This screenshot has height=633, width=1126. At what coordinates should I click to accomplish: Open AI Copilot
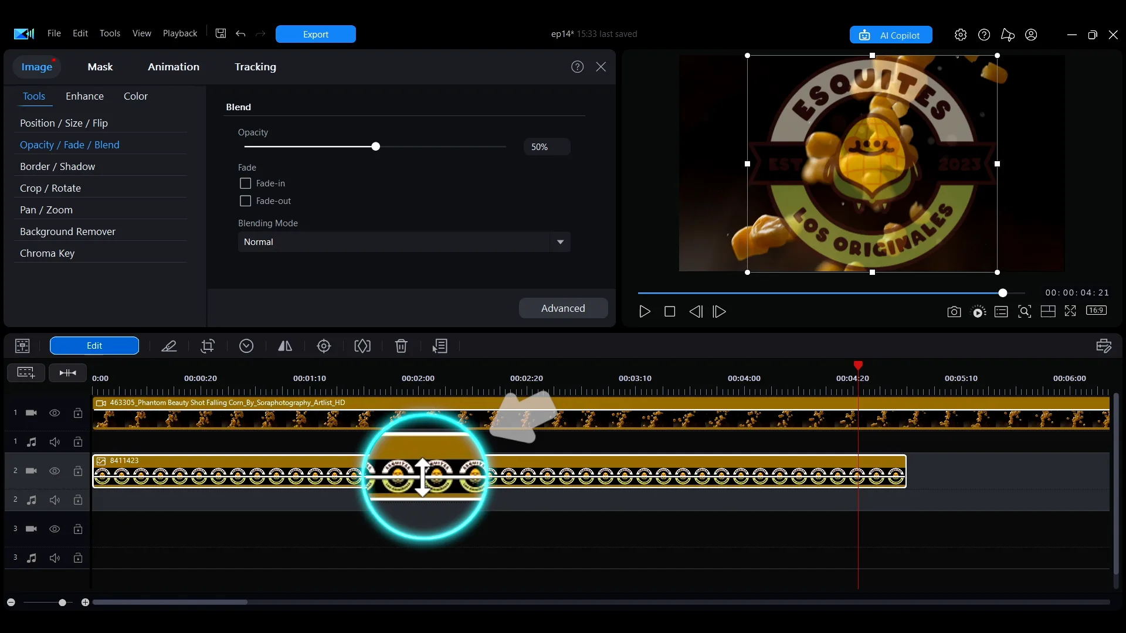[x=891, y=35]
